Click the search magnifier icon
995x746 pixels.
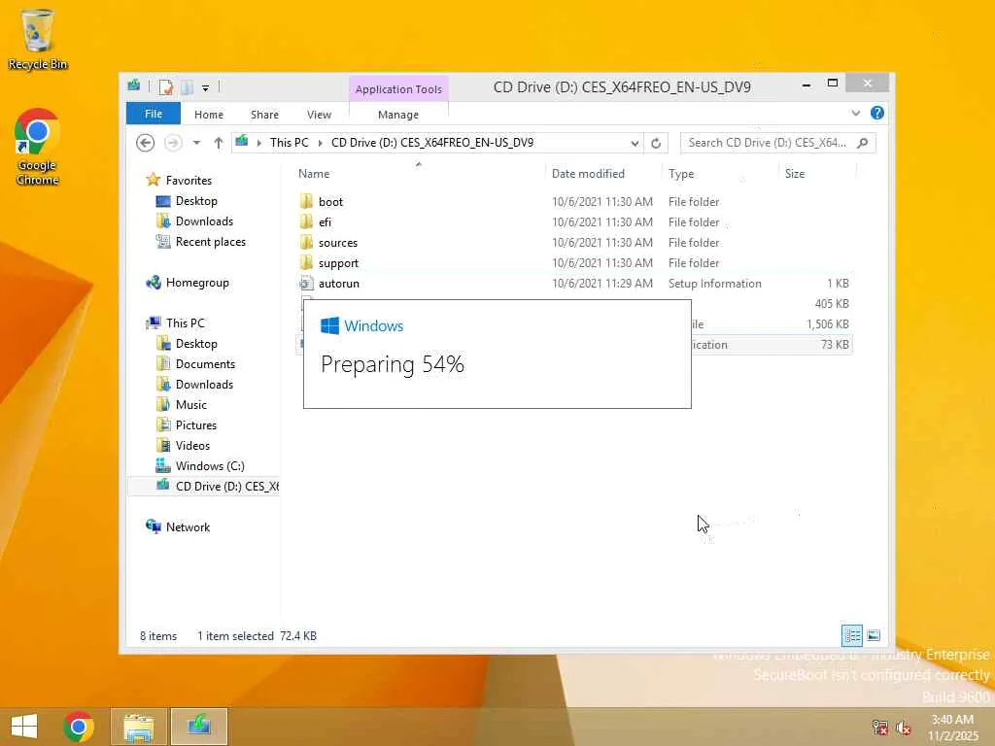863,143
